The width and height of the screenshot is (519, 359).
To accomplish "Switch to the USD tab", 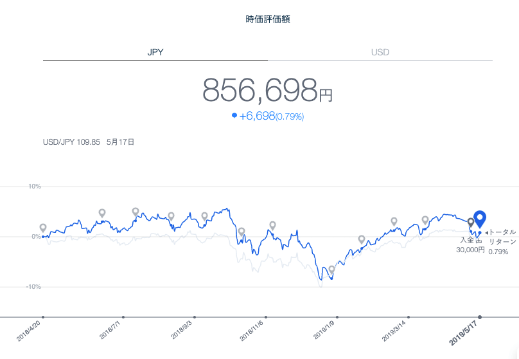I will coord(380,51).
